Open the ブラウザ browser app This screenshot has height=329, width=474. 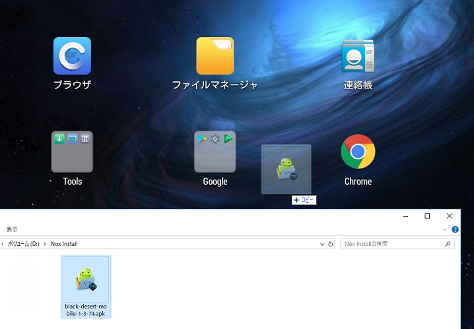(x=72, y=56)
